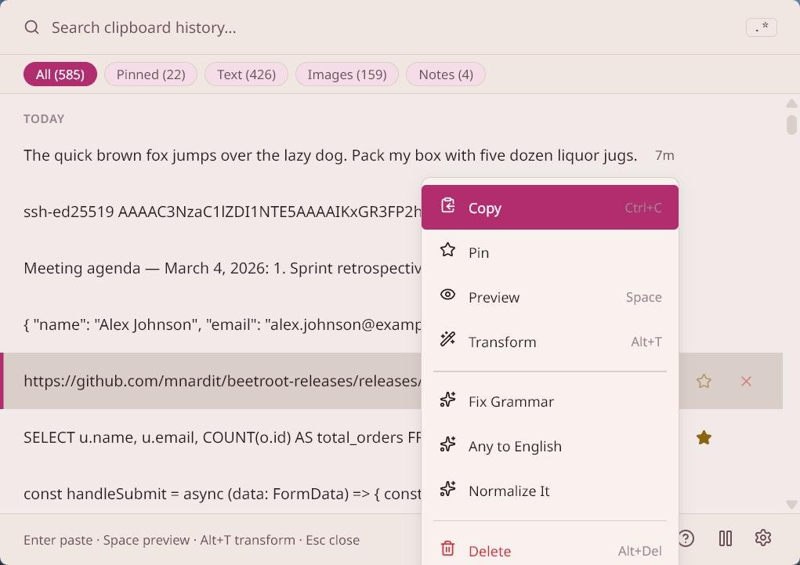Run Fix Grammar AI action
Screen dimensions: 800x565
[x=511, y=401]
